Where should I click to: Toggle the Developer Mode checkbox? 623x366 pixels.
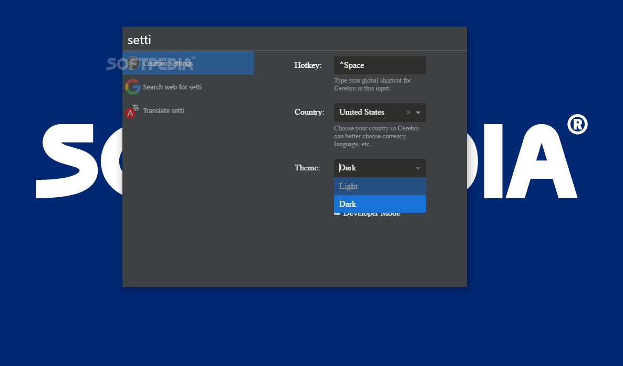pyautogui.click(x=337, y=213)
